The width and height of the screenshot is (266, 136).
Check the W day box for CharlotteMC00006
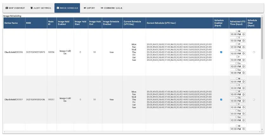(237, 44)
